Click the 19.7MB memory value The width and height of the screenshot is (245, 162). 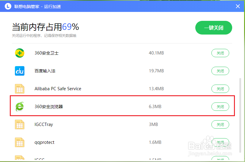click(x=156, y=71)
